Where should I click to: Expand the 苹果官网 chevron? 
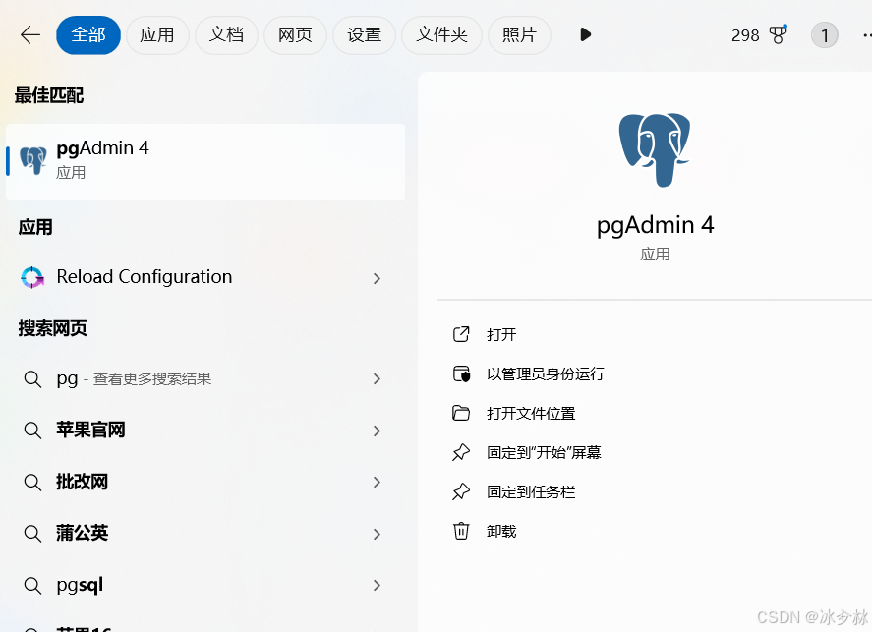(377, 431)
